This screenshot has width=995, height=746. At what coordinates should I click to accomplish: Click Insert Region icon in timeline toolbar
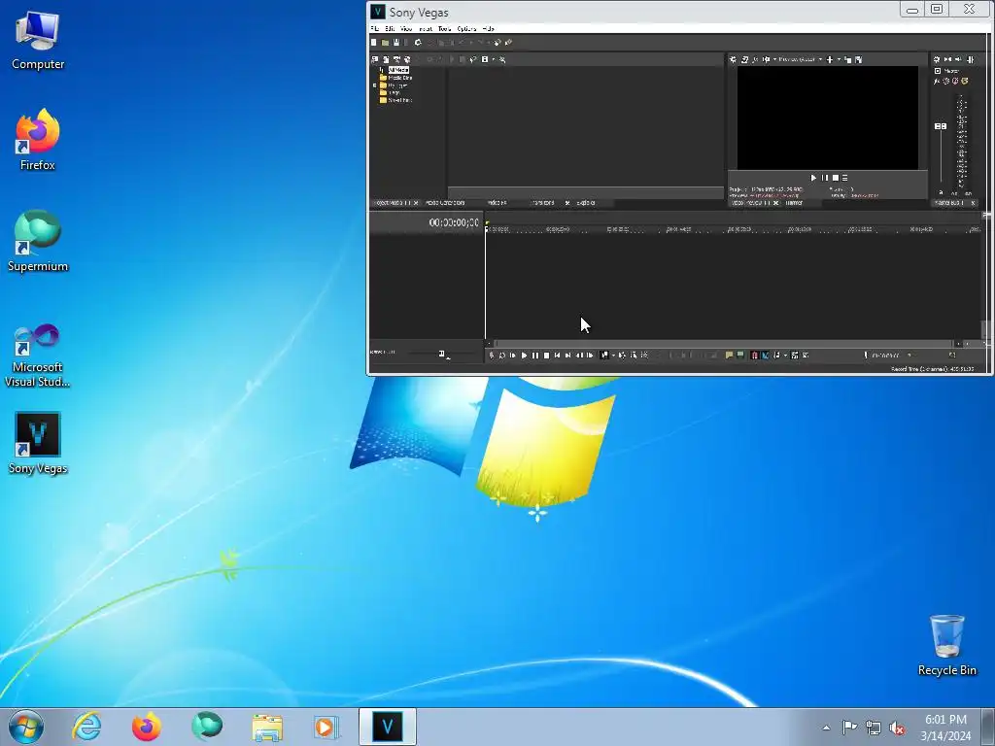click(x=739, y=356)
